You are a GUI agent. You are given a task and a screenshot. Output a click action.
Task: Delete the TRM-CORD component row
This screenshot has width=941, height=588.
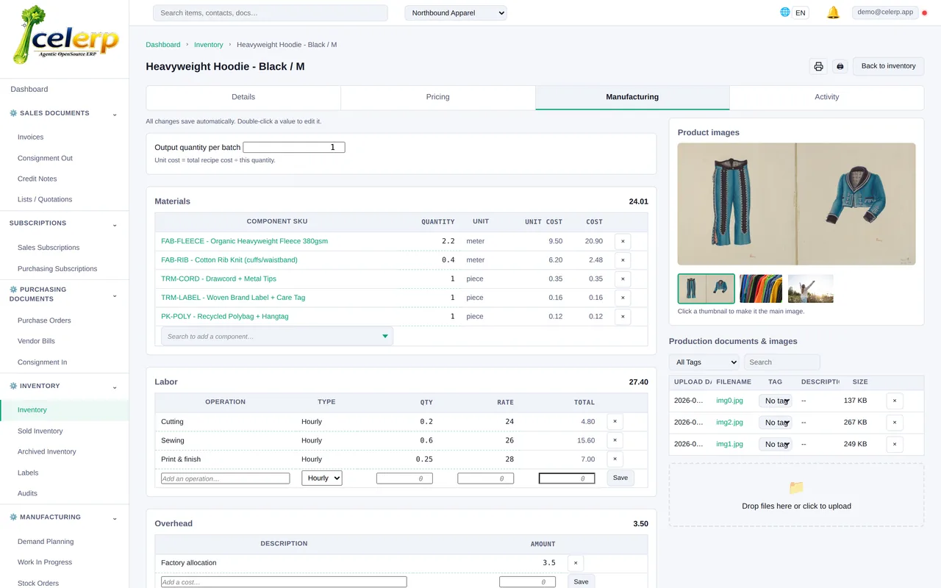coord(623,279)
